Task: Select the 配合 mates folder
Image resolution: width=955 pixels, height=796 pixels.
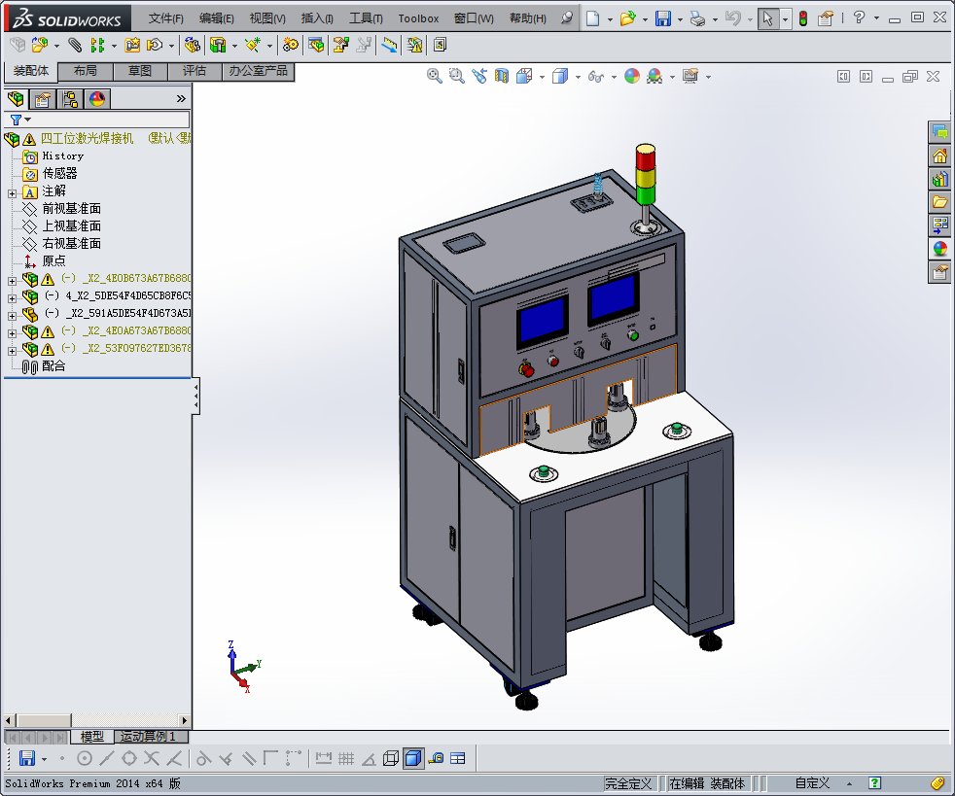Action: [x=53, y=366]
